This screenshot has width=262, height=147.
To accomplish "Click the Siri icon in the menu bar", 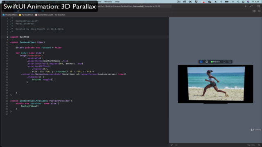I will pos(248,2).
